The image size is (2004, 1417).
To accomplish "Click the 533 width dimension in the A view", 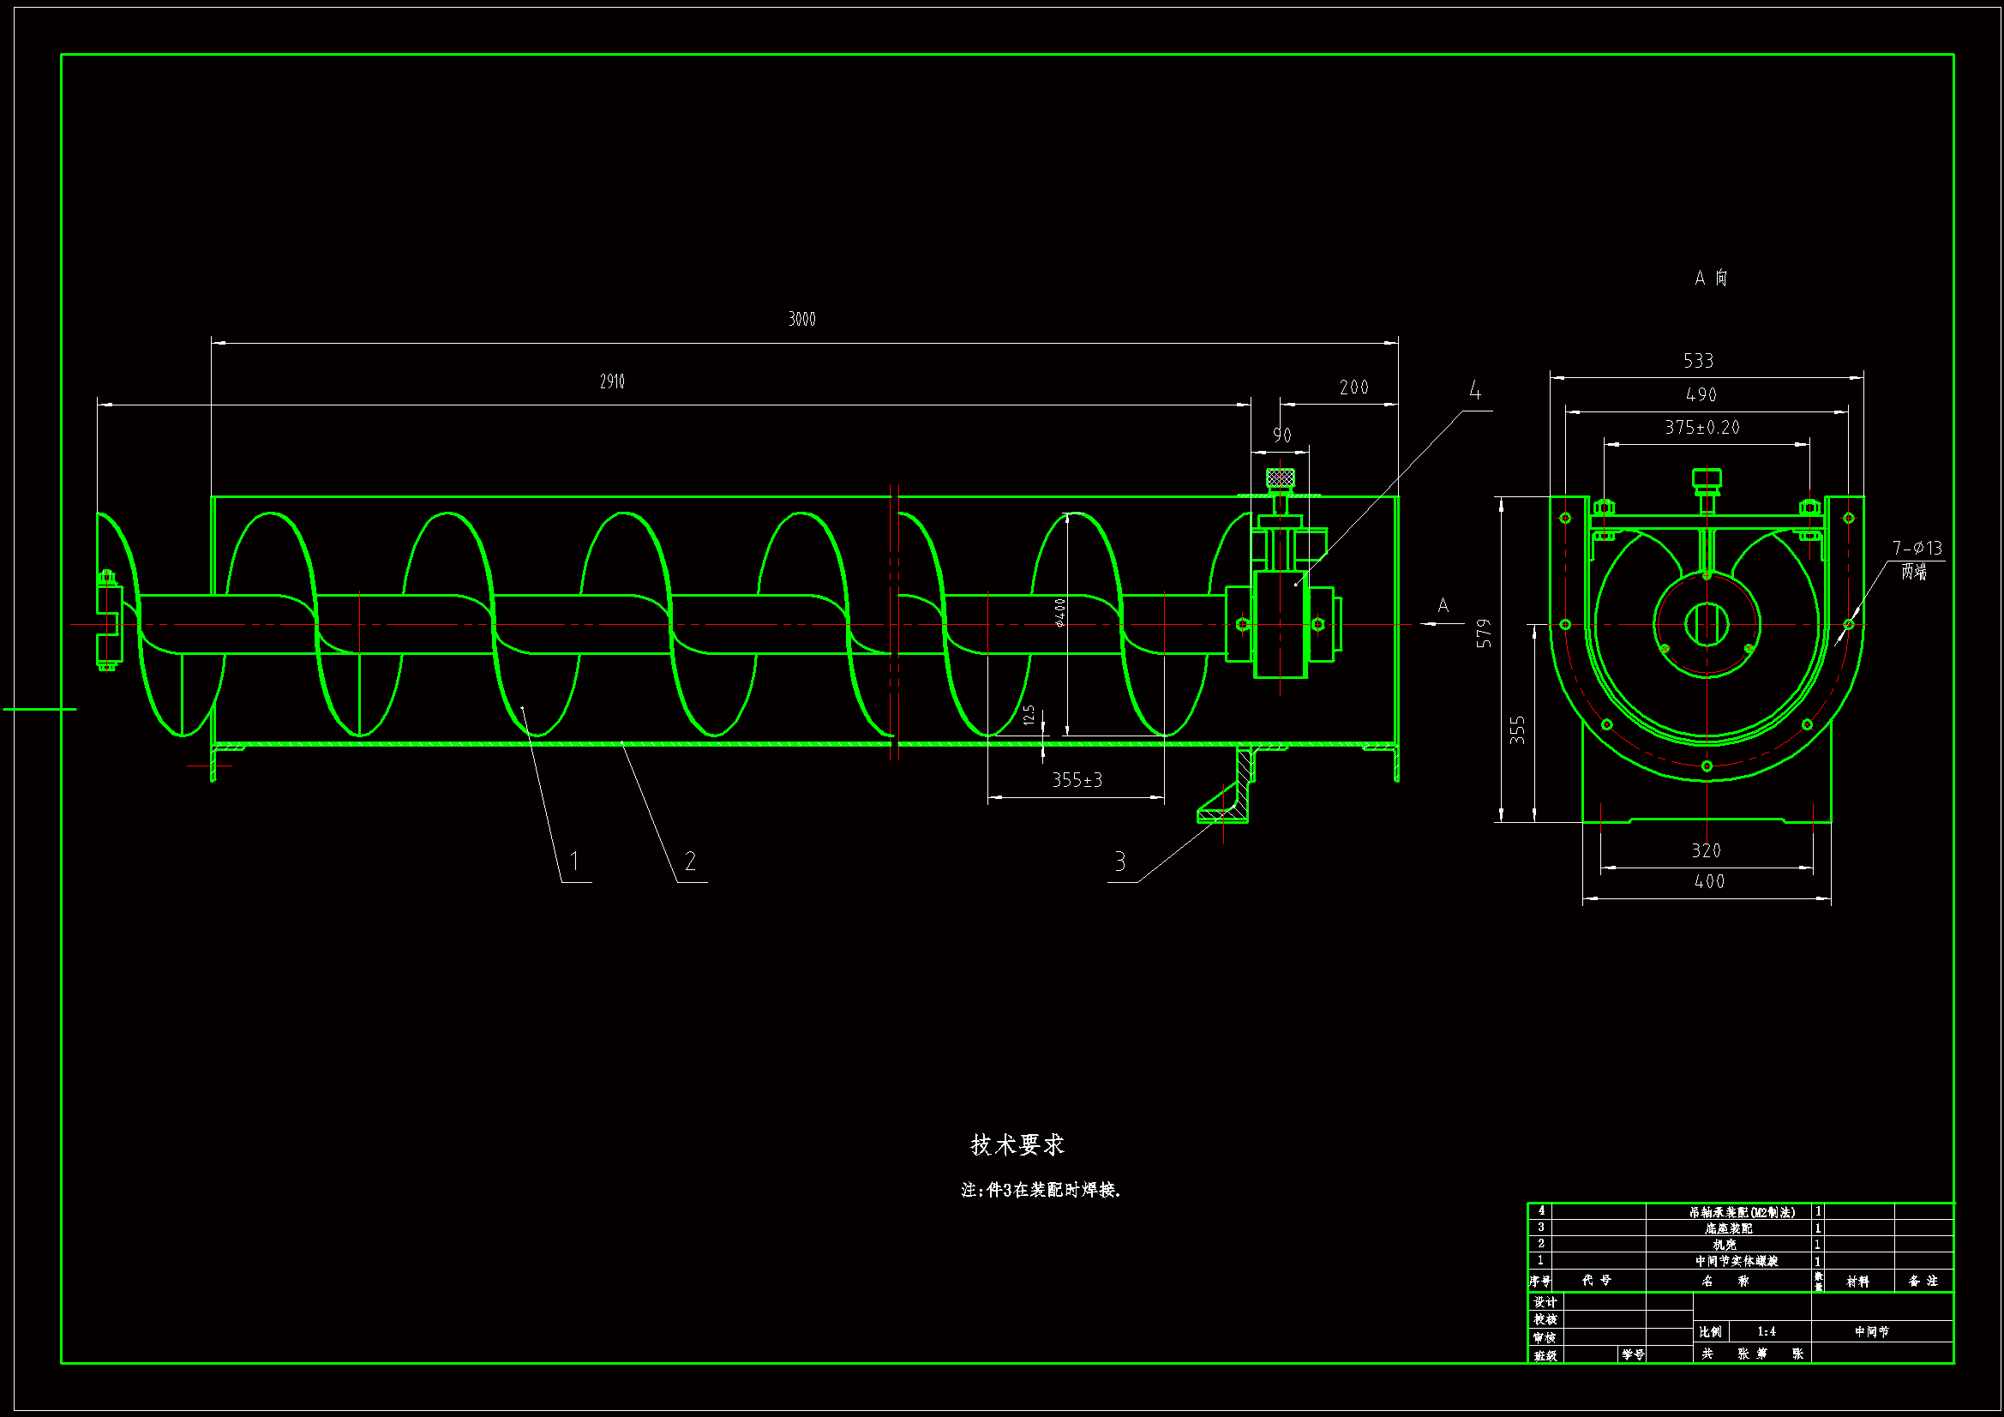I will click(x=1698, y=362).
